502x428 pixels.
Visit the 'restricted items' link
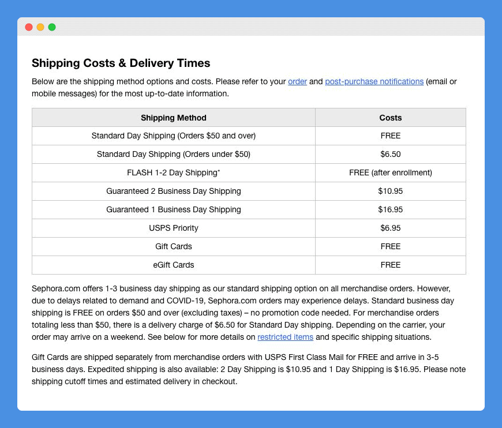pyautogui.click(x=285, y=337)
